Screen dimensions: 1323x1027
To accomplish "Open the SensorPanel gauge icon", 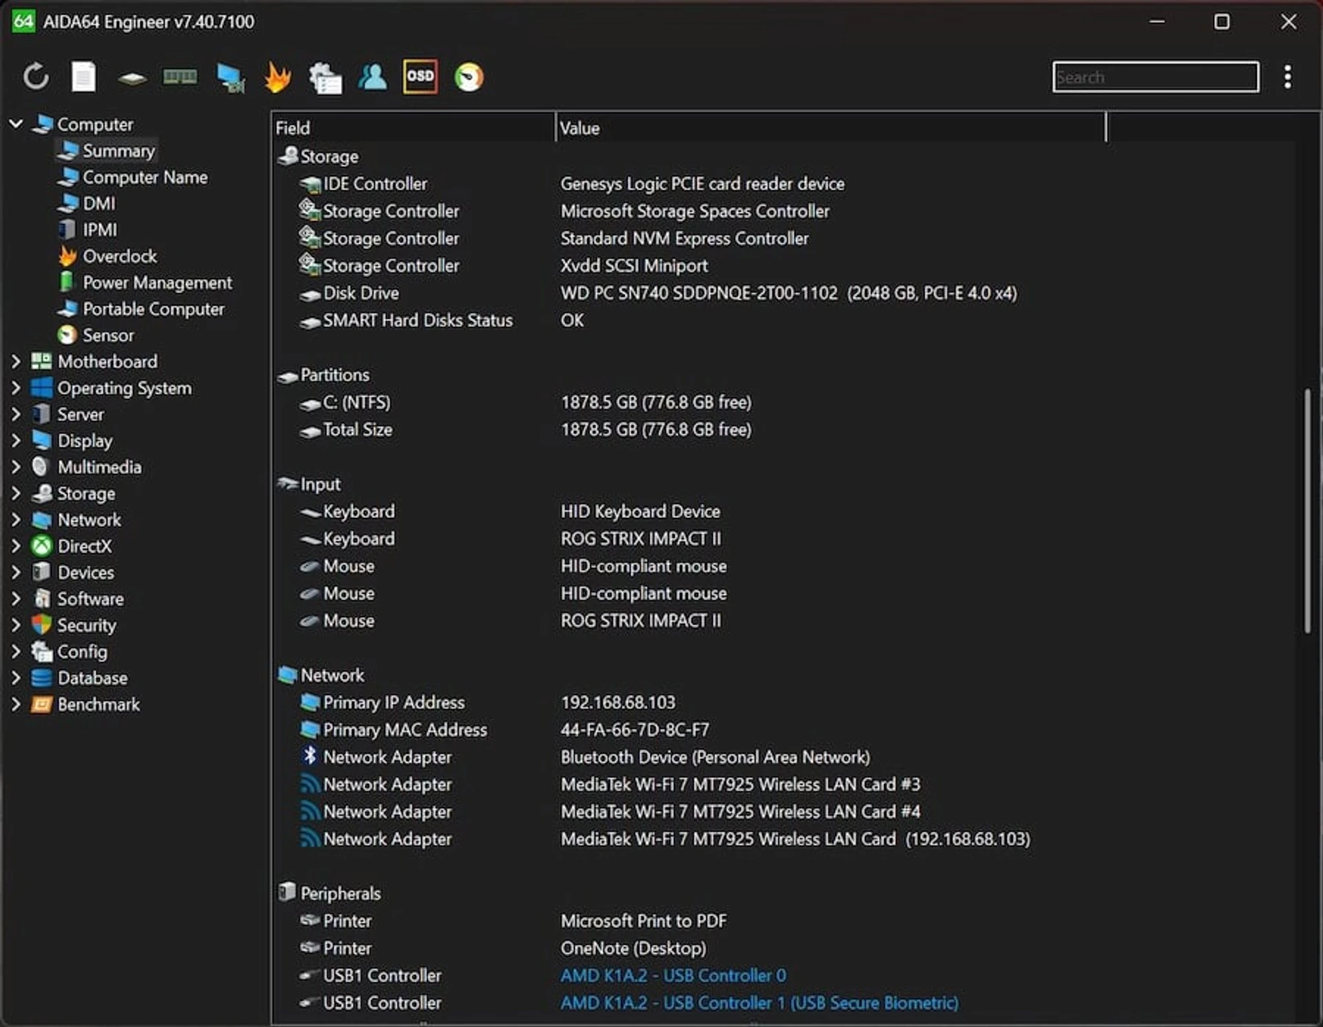I will 469,77.
